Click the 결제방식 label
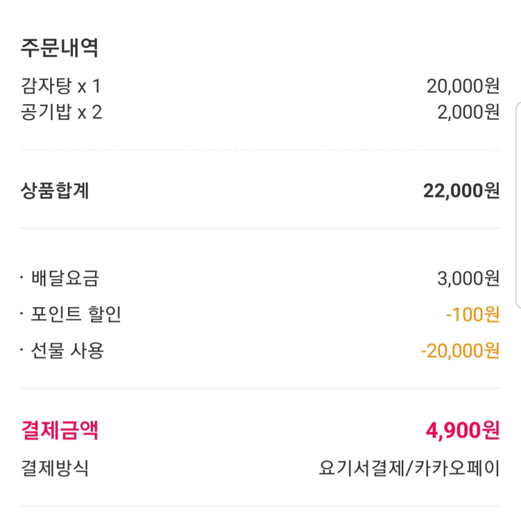Viewport: 521px width, 513px height. point(55,468)
